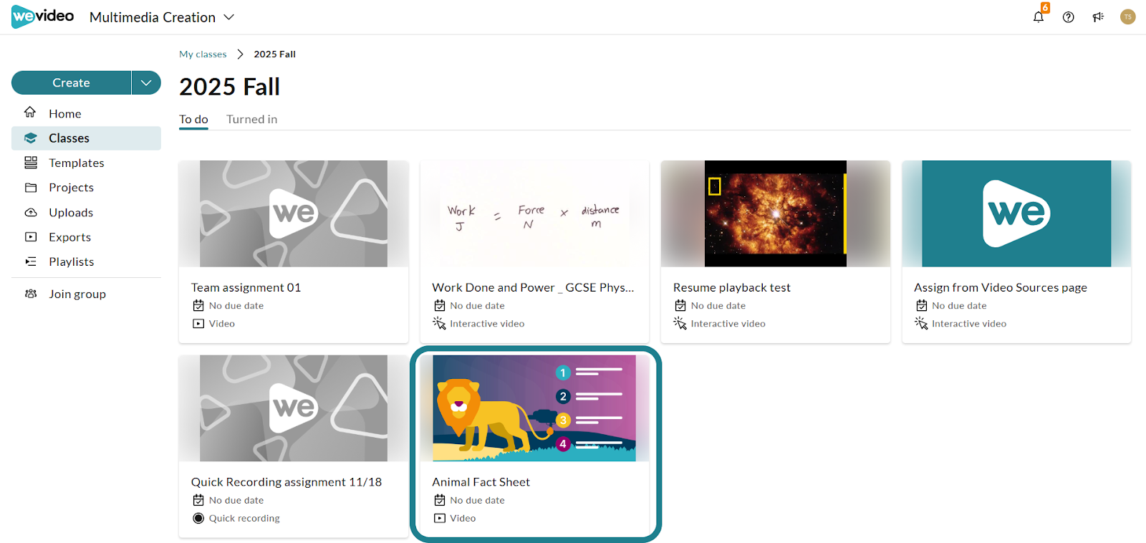Open the TS user avatar menu

[x=1128, y=16]
